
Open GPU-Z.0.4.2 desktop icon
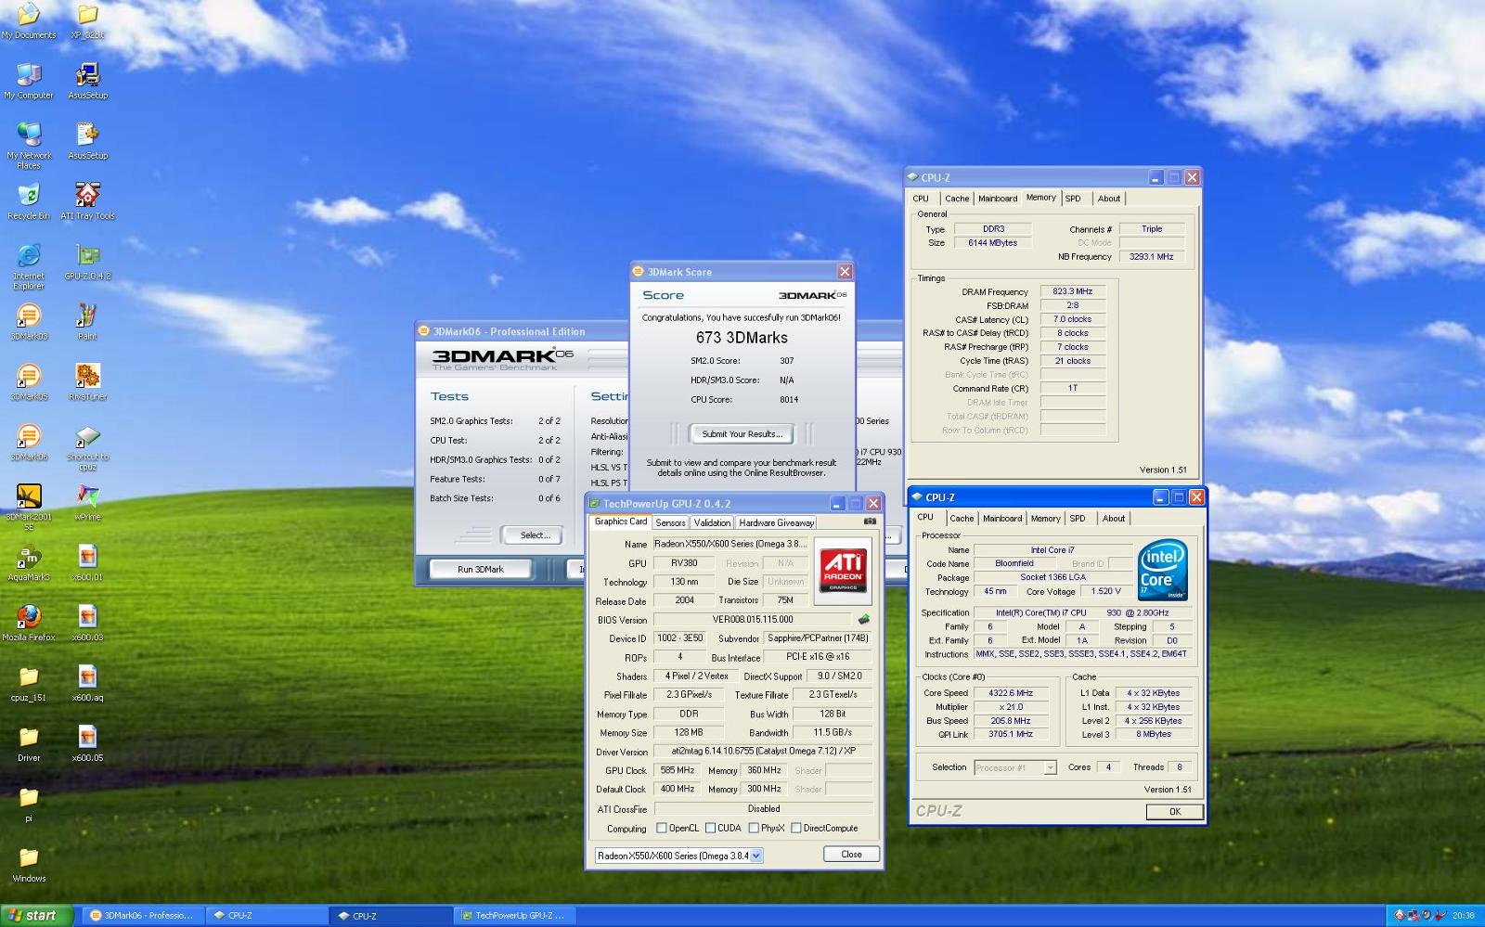(x=87, y=262)
